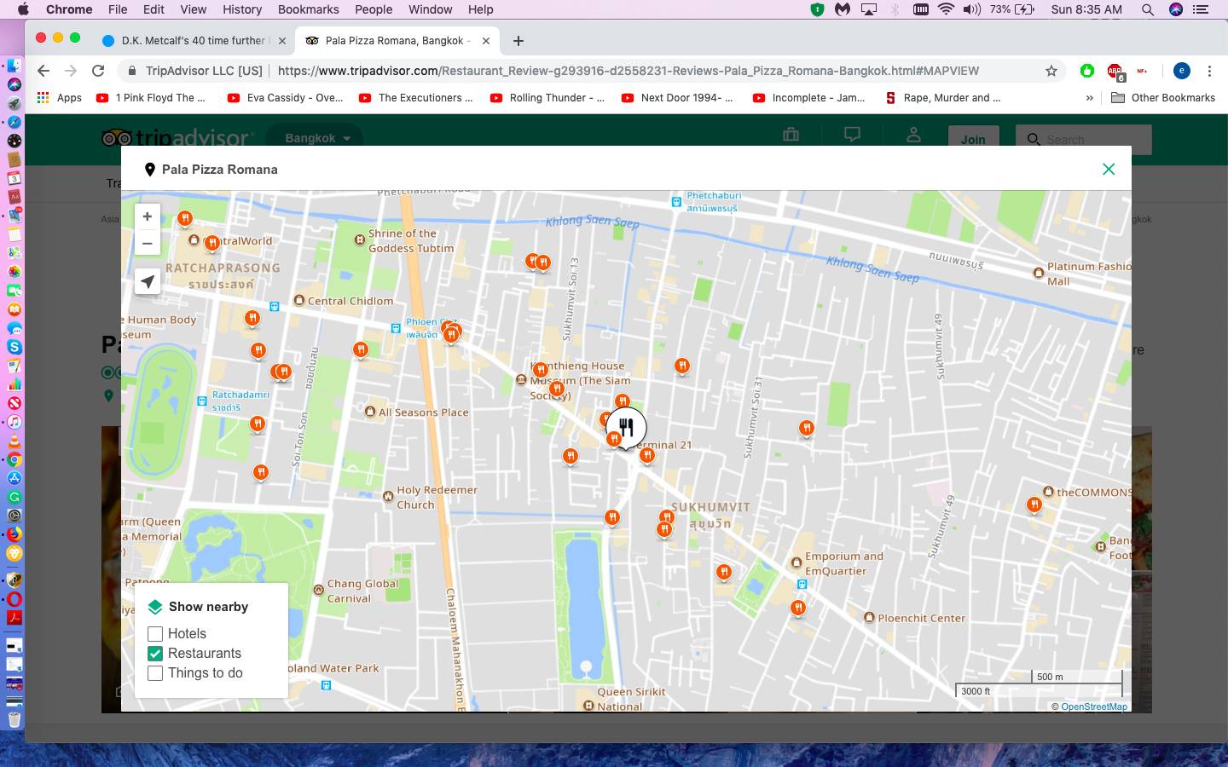Open the View menu
This screenshot has height=767, width=1228.
[x=193, y=9]
